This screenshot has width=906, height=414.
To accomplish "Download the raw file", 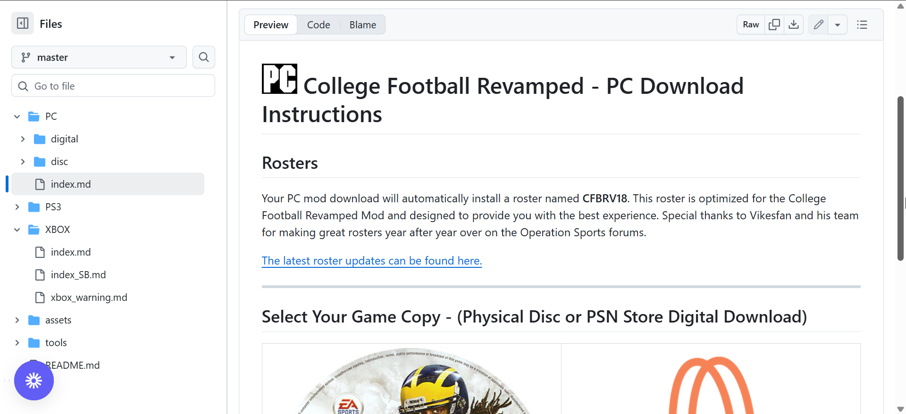I will click(x=794, y=25).
